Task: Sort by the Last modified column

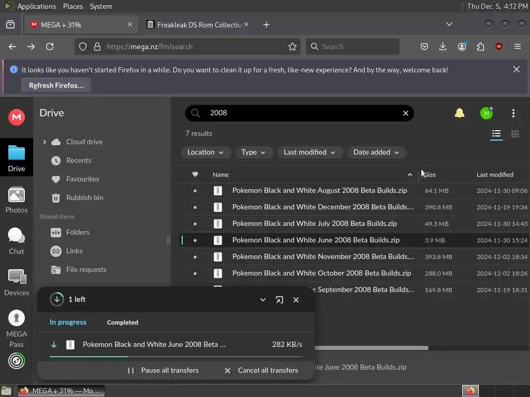Action: point(494,175)
